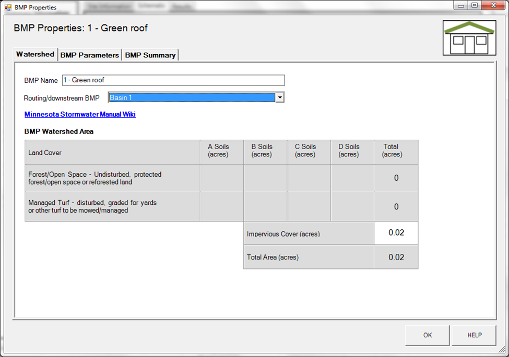Viewport: 509px width, 357px height.
Task: Click the green roof house icon
Action: pyautogui.click(x=468, y=38)
